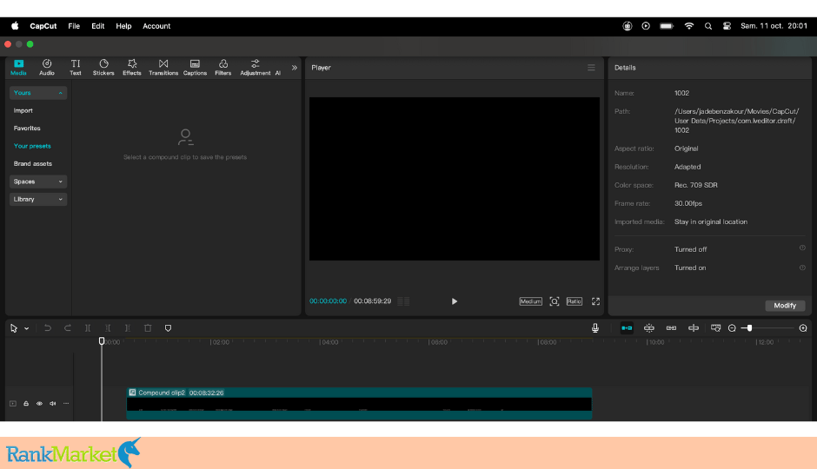Image resolution: width=817 pixels, height=469 pixels.
Task: Click the zoom out minus icon
Action: tap(732, 328)
